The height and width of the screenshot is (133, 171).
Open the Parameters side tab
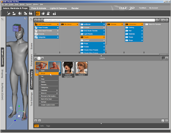32,60
